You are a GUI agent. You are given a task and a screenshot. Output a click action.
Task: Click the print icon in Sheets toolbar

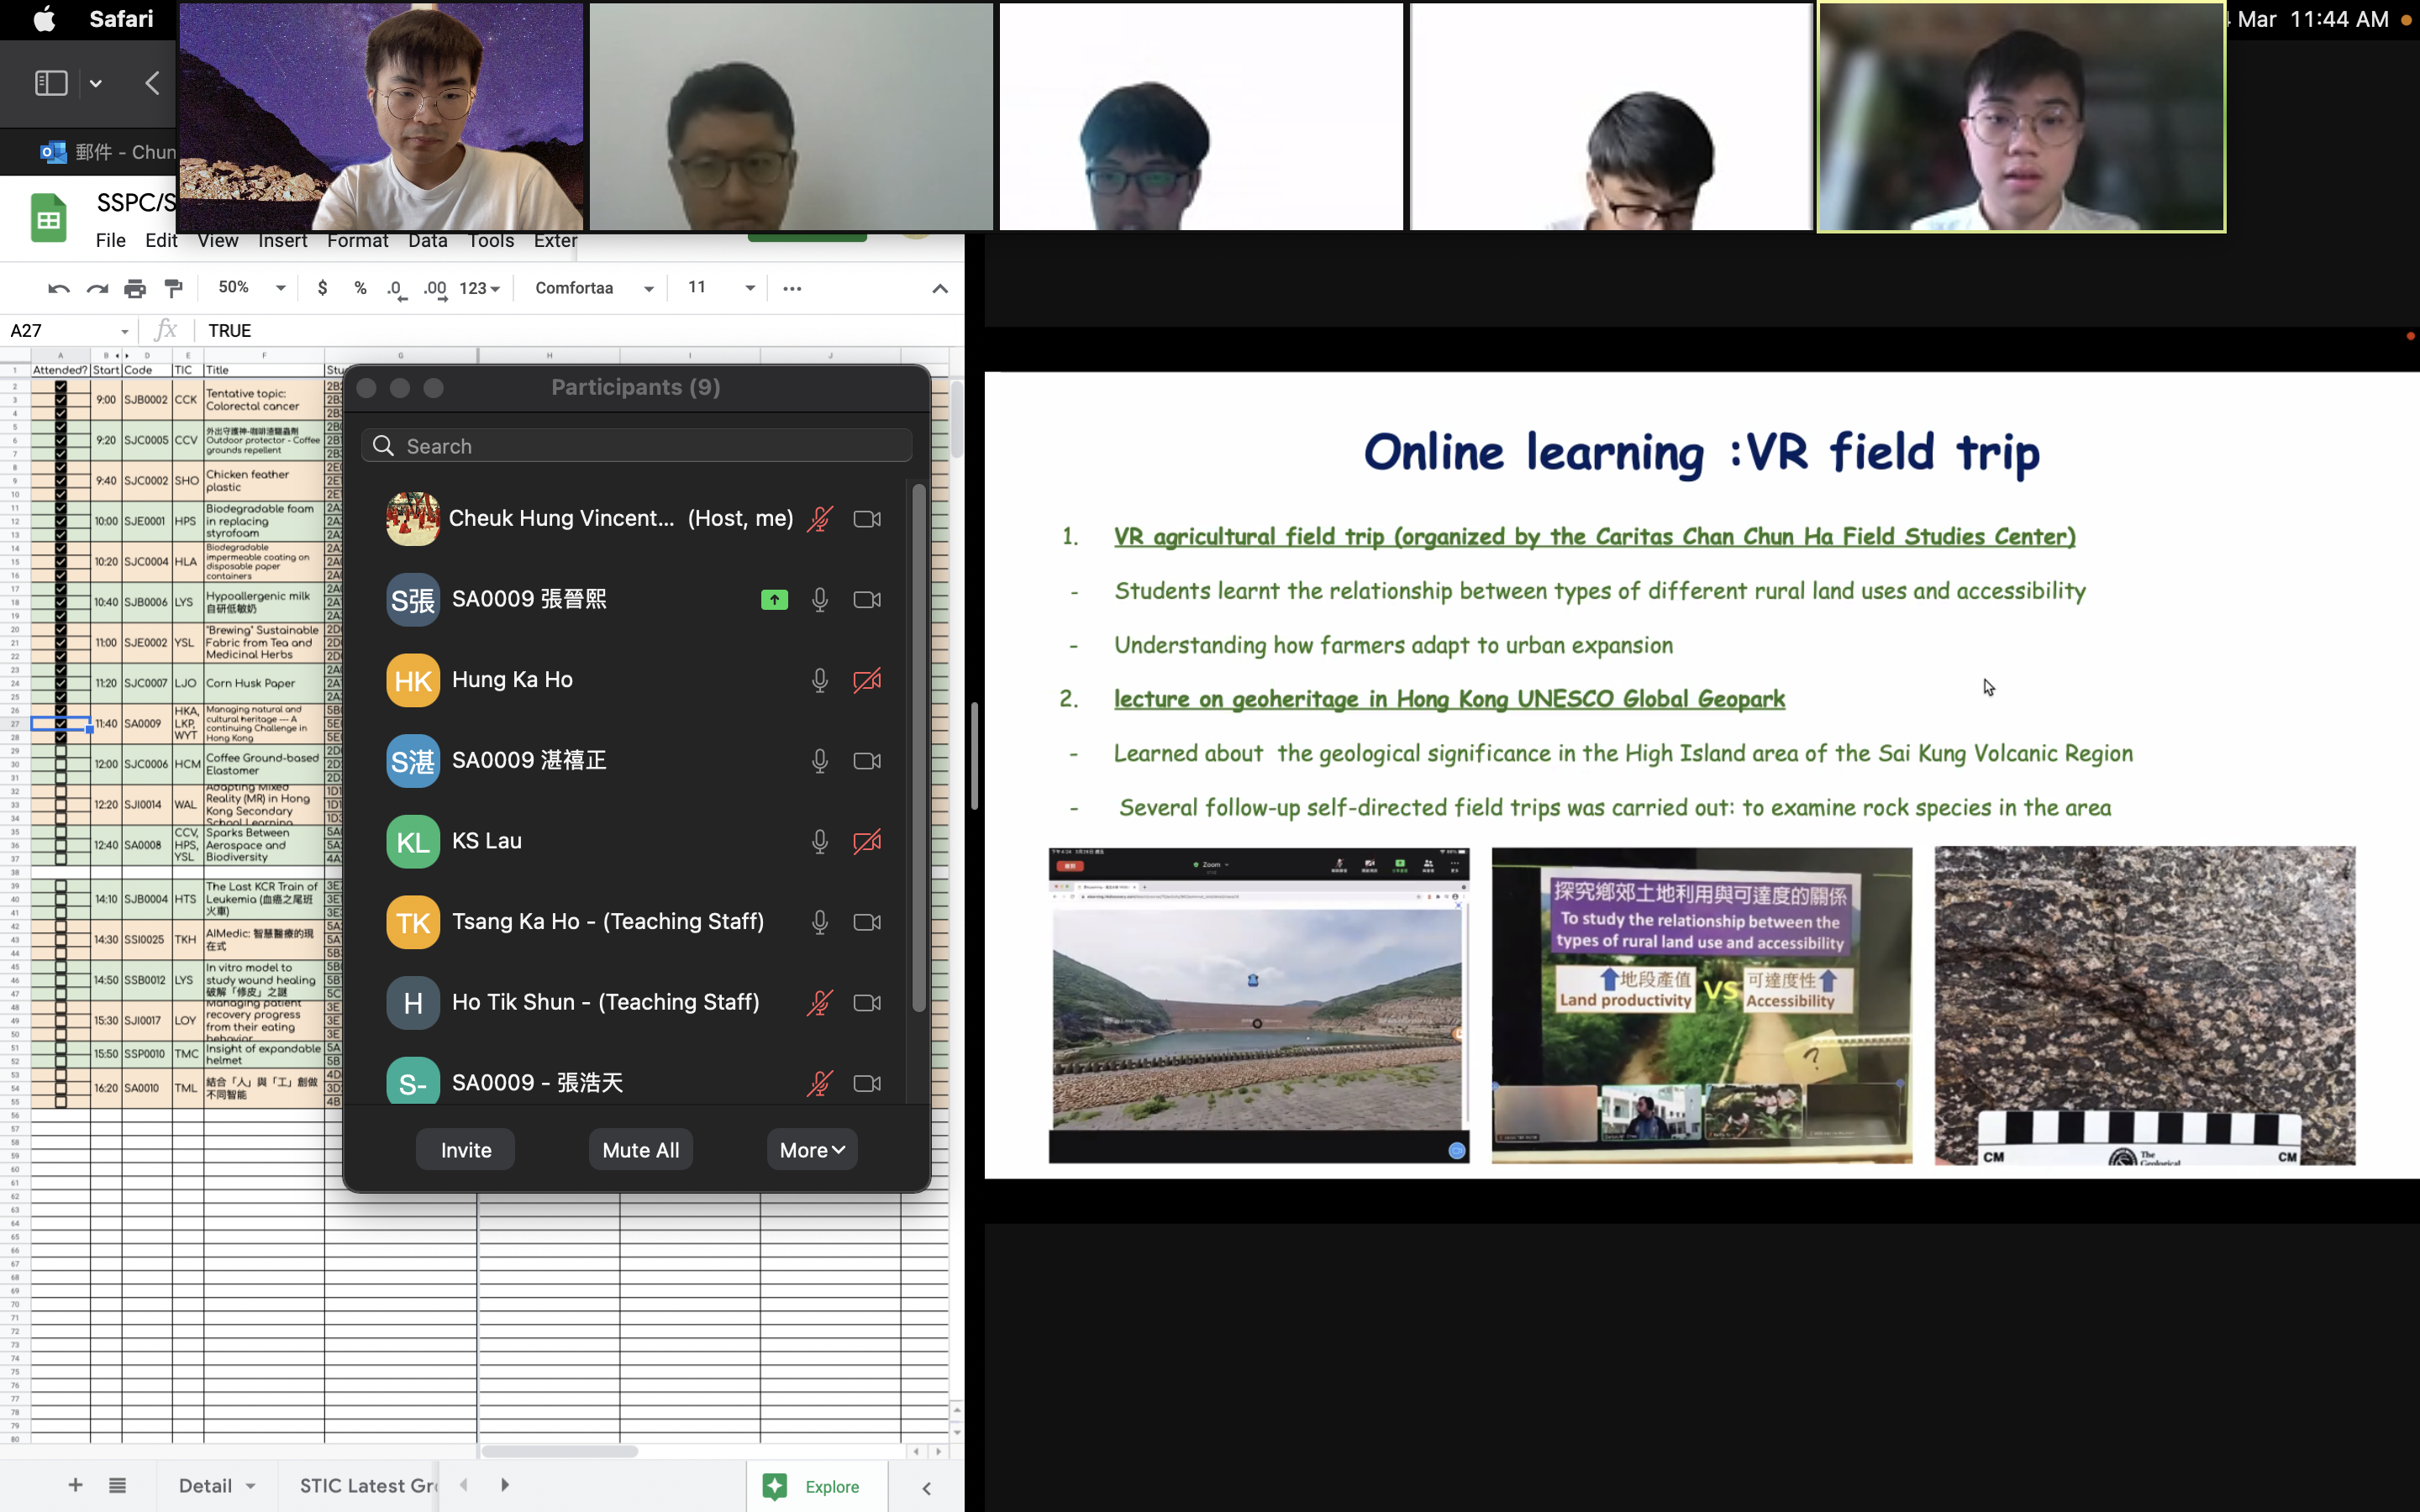(135, 289)
